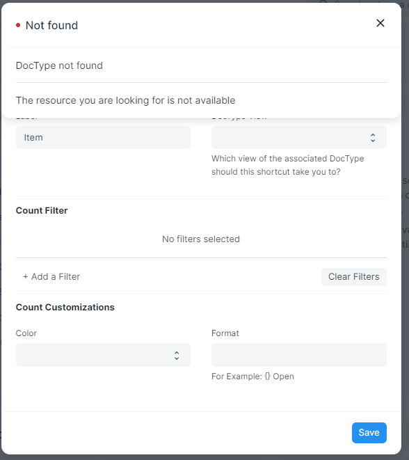
Task: Focus the Label field containing Item
Action: 103,138
